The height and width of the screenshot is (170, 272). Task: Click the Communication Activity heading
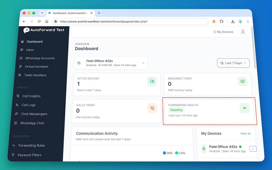click(x=97, y=133)
